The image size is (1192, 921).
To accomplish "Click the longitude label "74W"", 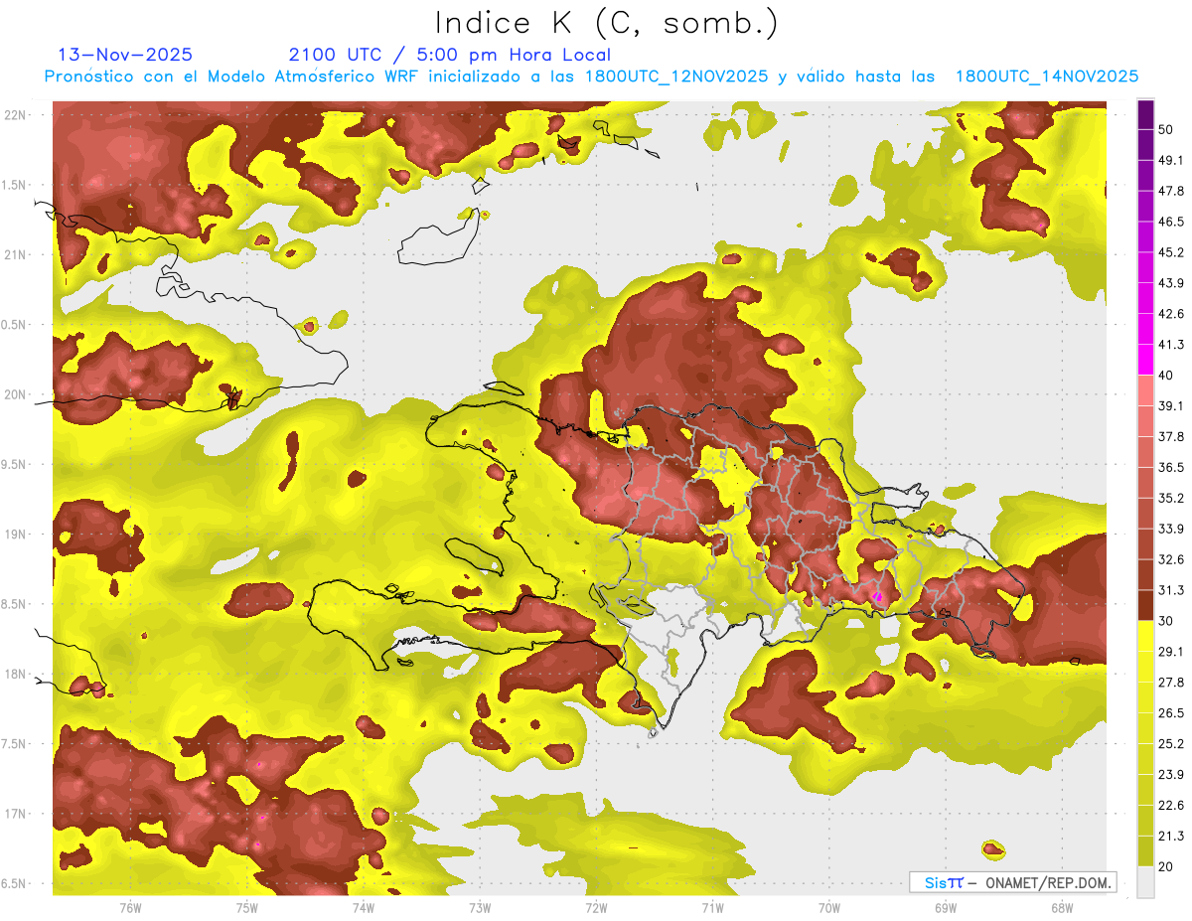I will 364,908.
